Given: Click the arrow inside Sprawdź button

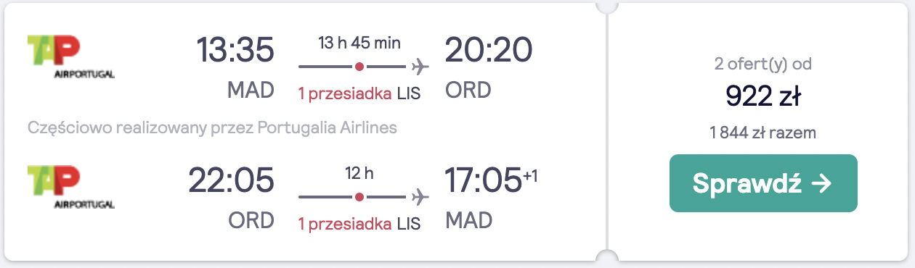Looking at the screenshot, I should [821, 184].
